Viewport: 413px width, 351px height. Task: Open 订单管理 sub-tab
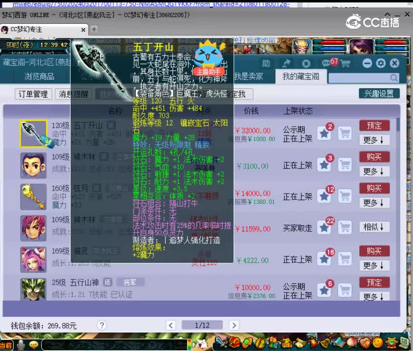(x=33, y=94)
